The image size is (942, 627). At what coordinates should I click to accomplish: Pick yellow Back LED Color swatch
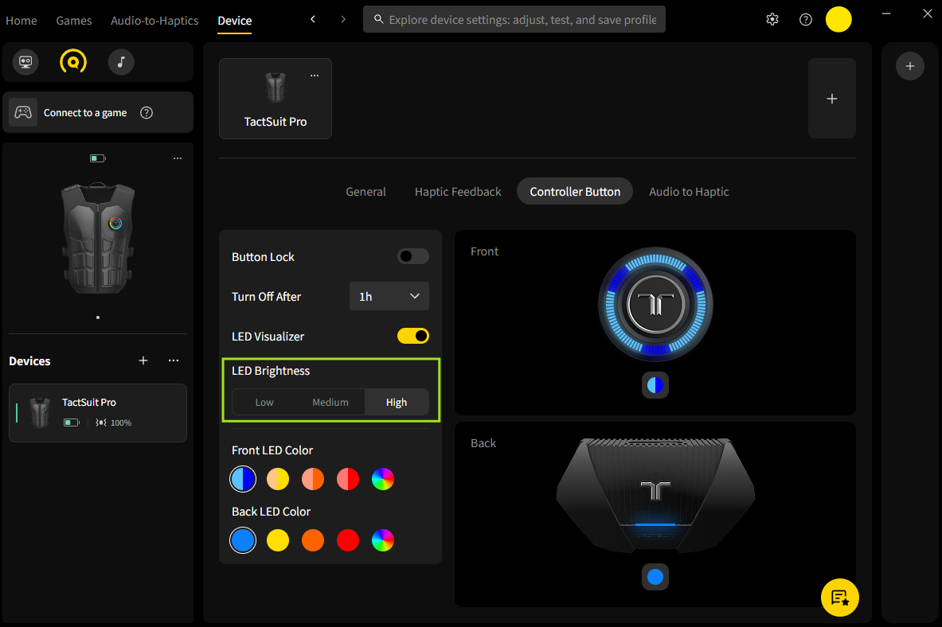(x=278, y=540)
